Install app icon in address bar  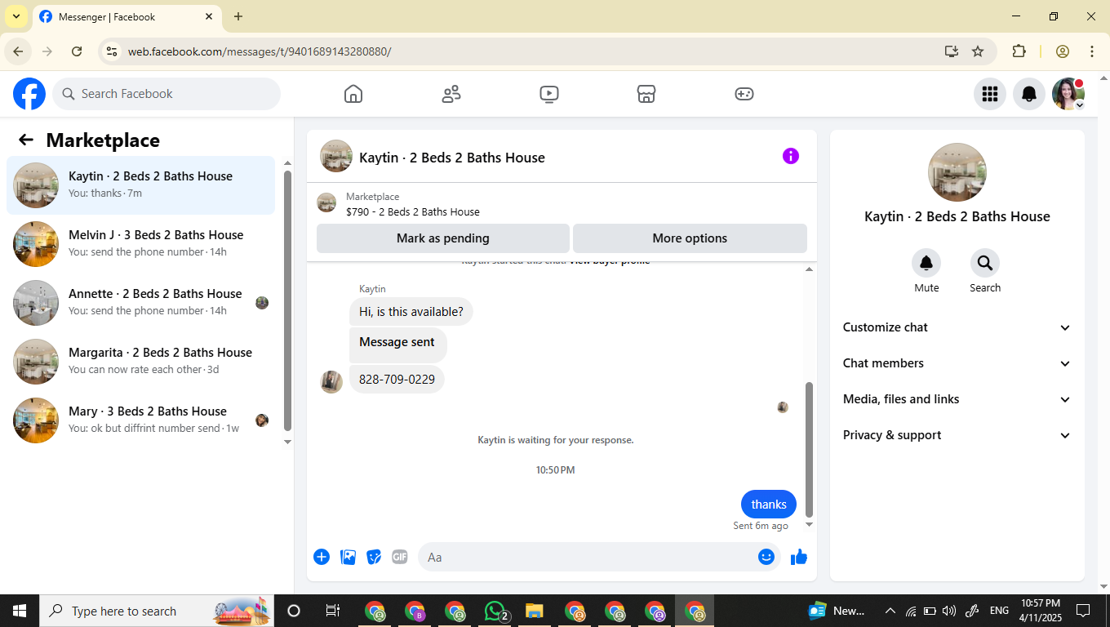pyautogui.click(x=952, y=51)
